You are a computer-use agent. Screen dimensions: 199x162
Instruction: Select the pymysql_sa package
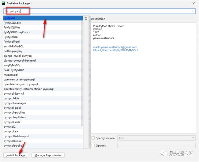point(43,131)
